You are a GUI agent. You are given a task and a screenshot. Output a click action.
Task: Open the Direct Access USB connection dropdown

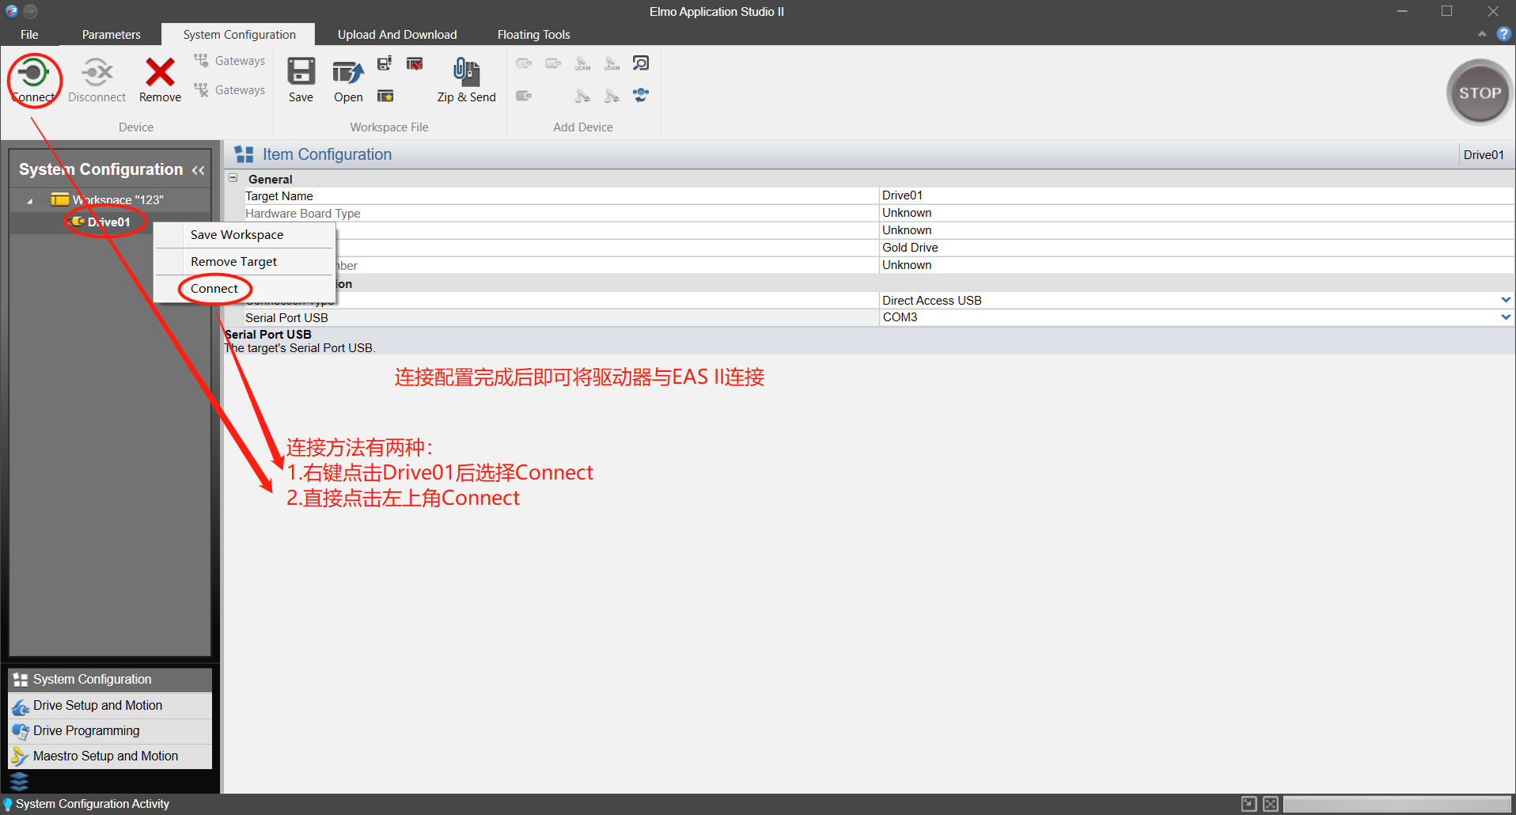(1506, 299)
